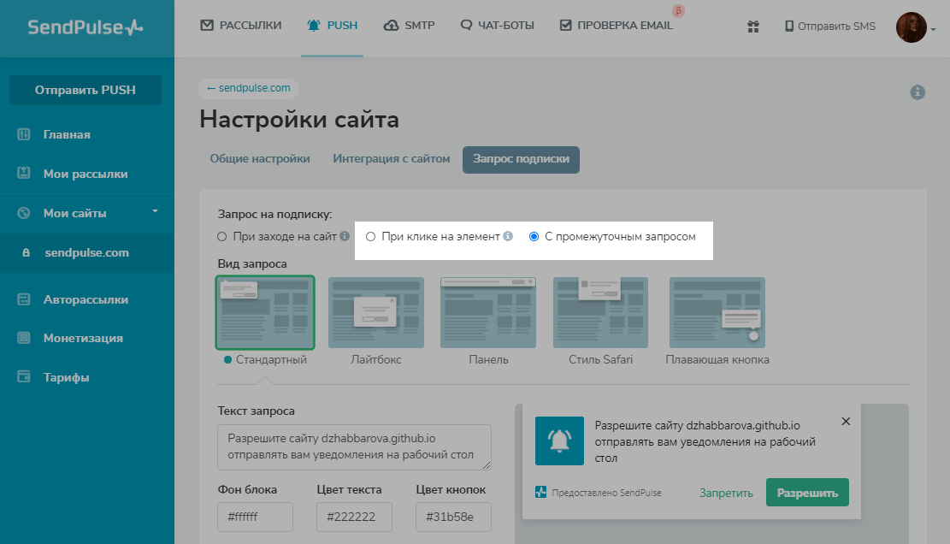Select the 'При клике на элемент' radio button

tap(371, 236)
